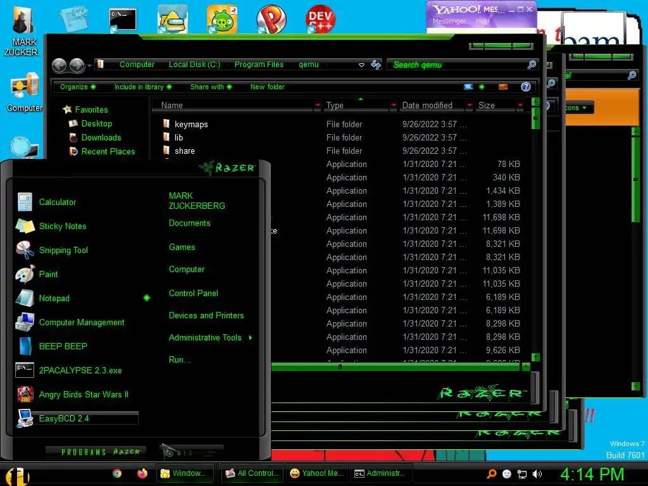This screenshot has height=486, width=648.
Task: Open EasyBCD 2.4 from start menu
Action: click(77, 418)
